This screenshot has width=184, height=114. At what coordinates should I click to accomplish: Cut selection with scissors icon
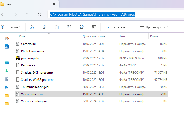[32, 27]
